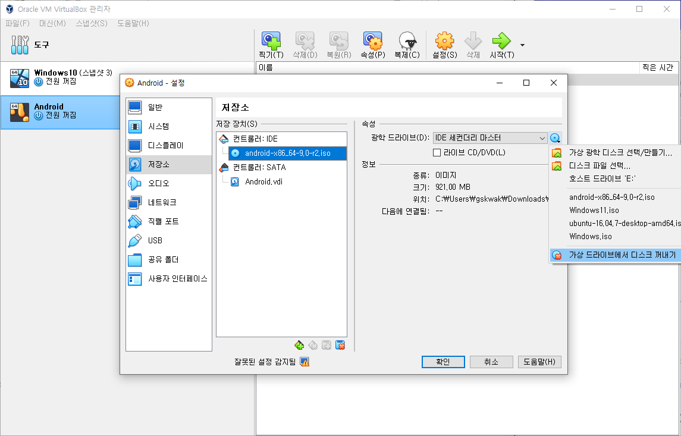This screenshot has width=681, height=436.
Task: Click the invalid settings warning icon
Action: click(305, 362)
